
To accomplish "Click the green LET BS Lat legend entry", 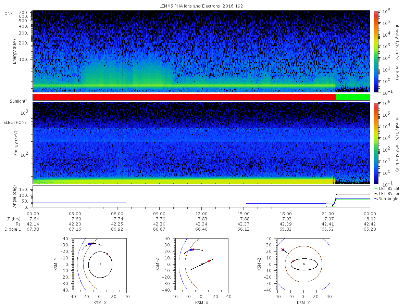I will 386,189.
